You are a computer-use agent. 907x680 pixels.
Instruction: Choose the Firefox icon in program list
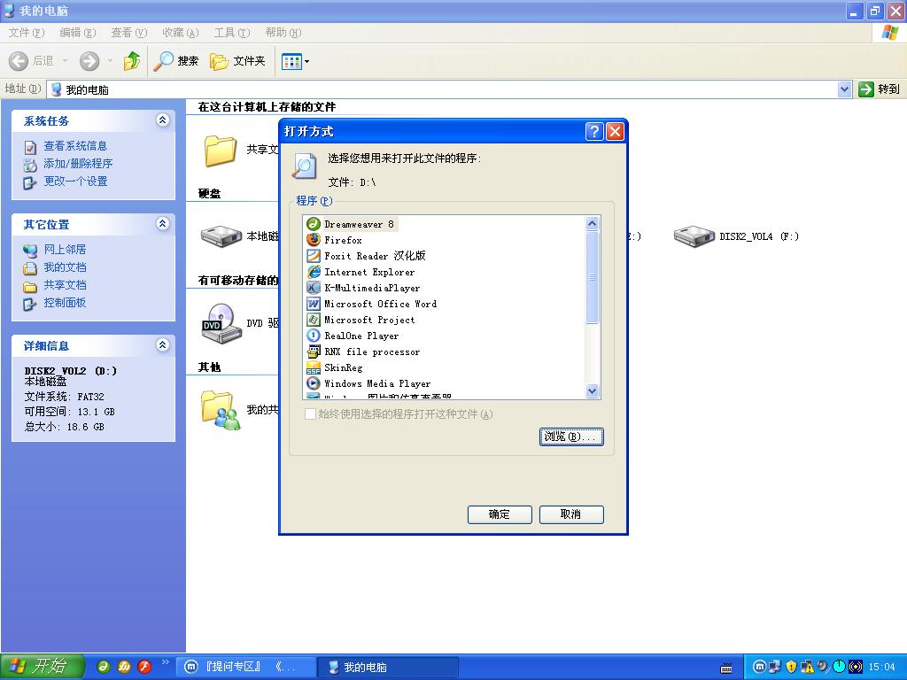313,239
